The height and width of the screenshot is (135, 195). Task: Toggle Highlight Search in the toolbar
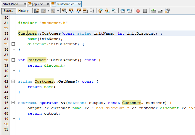click(x=85, y=11)
